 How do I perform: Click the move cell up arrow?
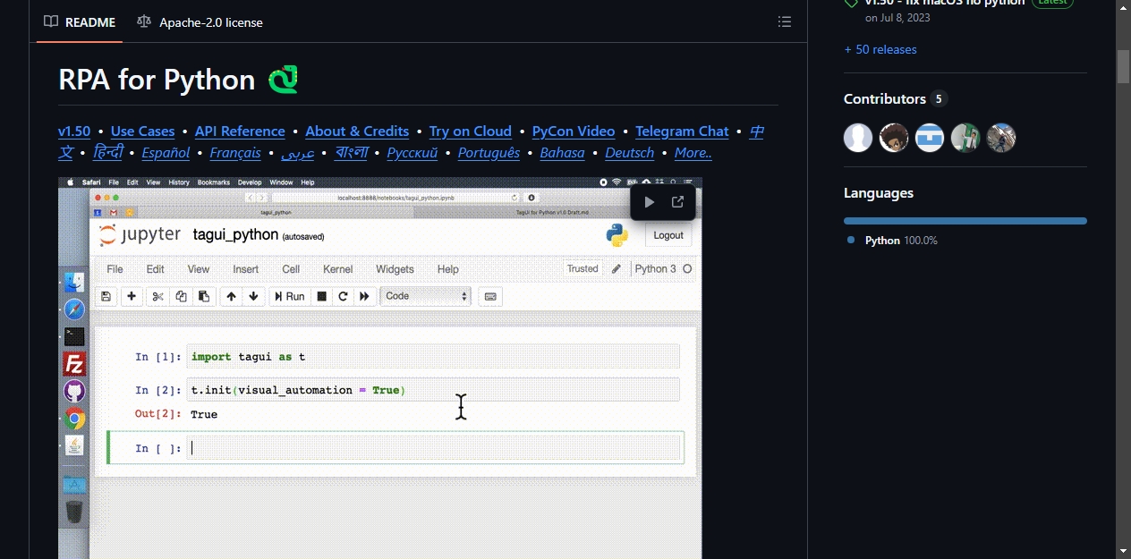point(232,296)
